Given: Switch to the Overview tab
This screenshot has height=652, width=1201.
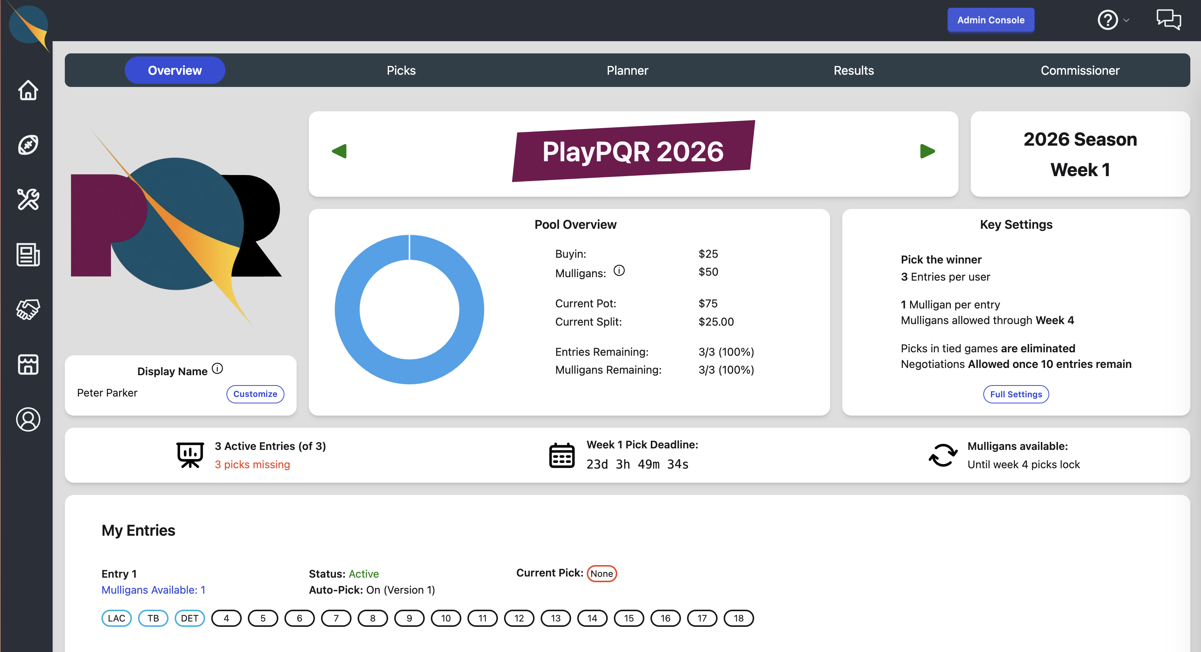Looking at the screenshot, I should click(175, 71).
